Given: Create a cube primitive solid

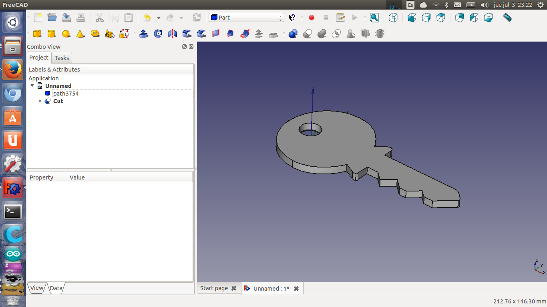Looking at the screenshot, I should pos(37,34).
